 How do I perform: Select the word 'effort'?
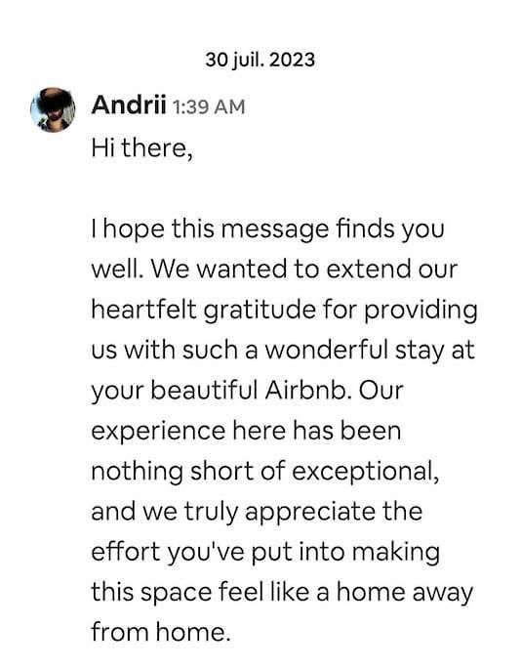(125, 552)
